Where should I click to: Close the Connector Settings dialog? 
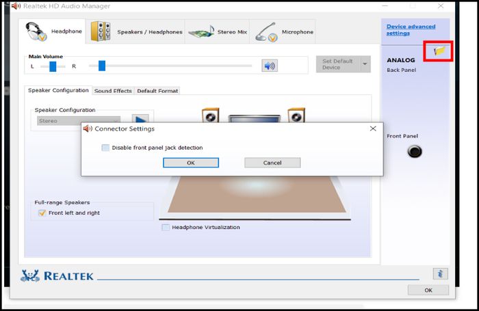pos(373,129)
